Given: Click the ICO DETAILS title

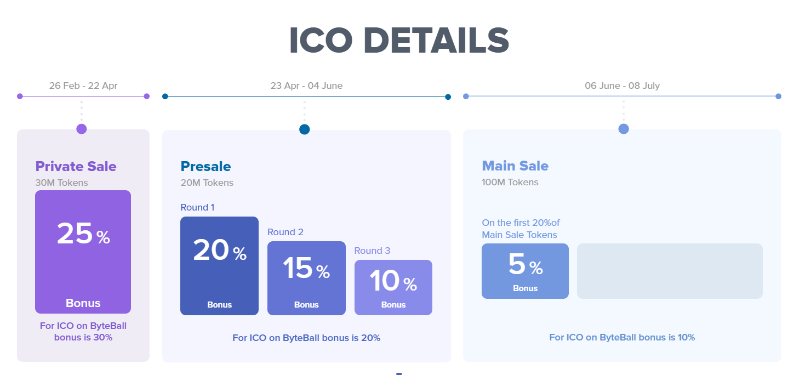Looking at the screenshot, I should [399, 41].
